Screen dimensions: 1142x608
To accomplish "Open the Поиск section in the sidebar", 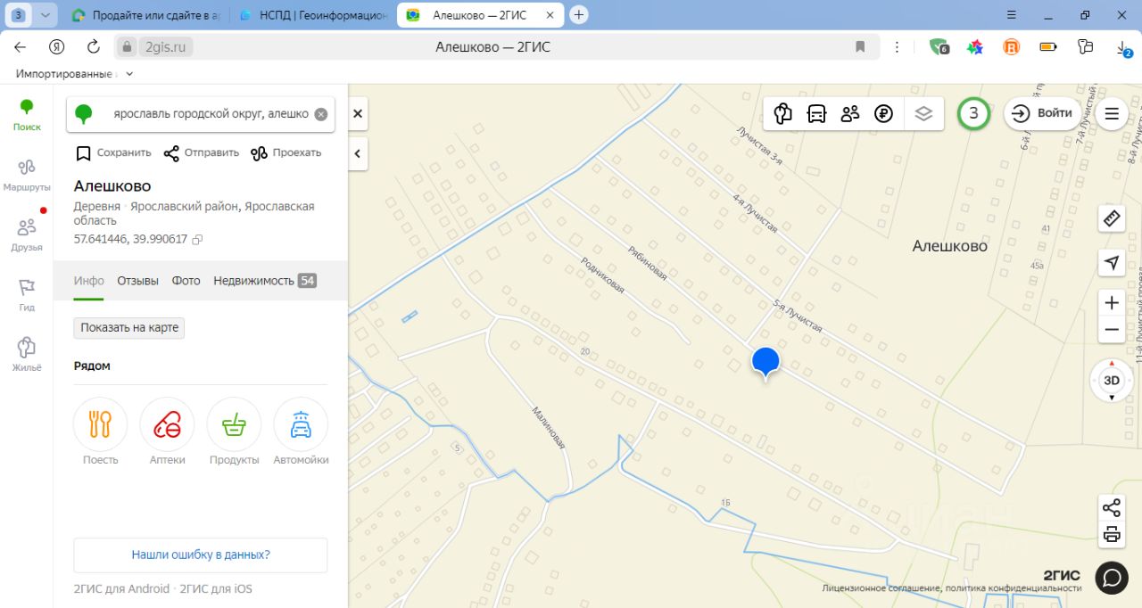I will point(27,115).
